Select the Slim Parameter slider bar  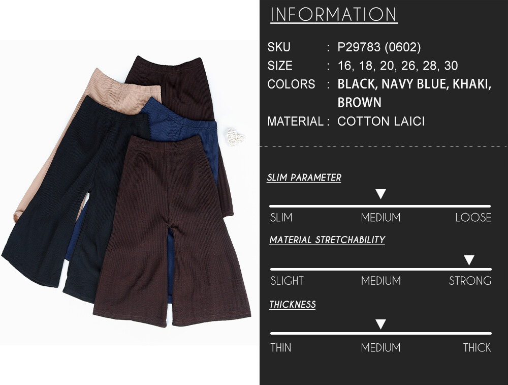click(380, 206)
